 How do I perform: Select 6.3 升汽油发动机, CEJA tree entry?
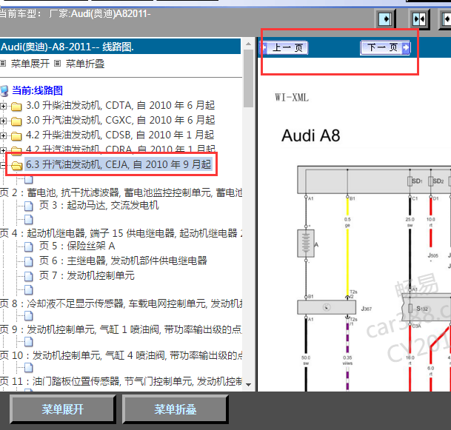click(118, 165)
